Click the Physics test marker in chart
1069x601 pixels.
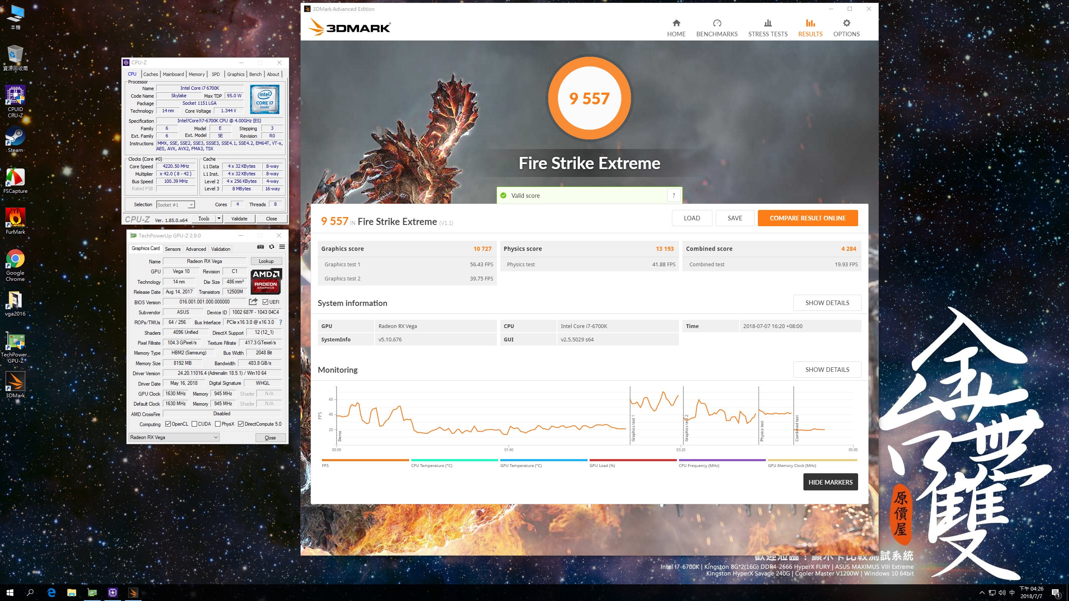[x=762, y=431]
